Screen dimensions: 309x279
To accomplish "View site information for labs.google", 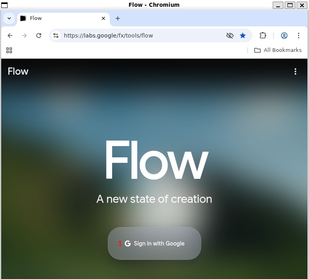I will click(56, 36).
